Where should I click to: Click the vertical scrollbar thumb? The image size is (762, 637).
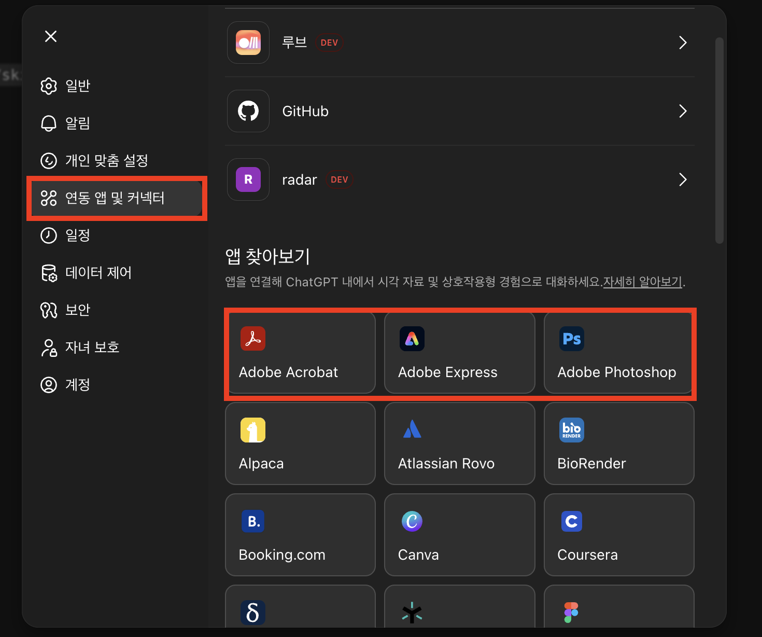[719, 140]
